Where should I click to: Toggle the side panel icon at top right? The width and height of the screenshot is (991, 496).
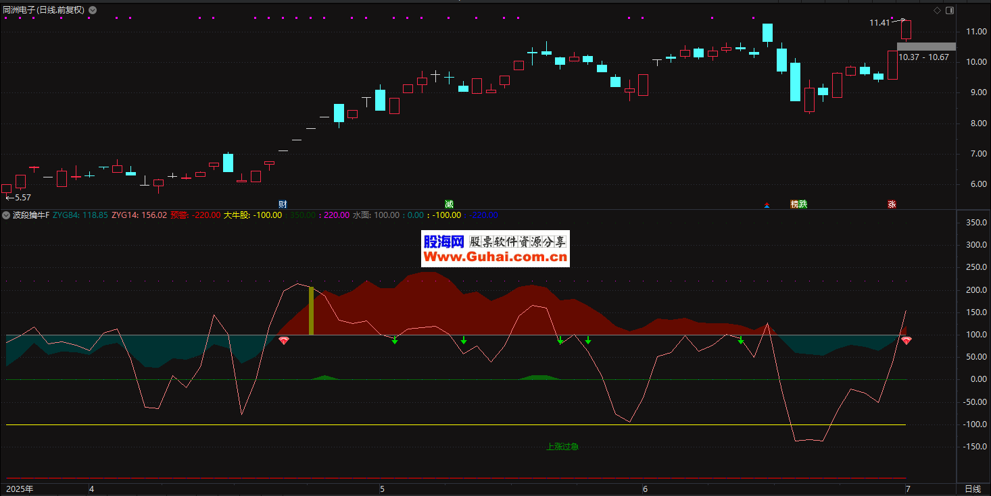click(x=950, y=10)
